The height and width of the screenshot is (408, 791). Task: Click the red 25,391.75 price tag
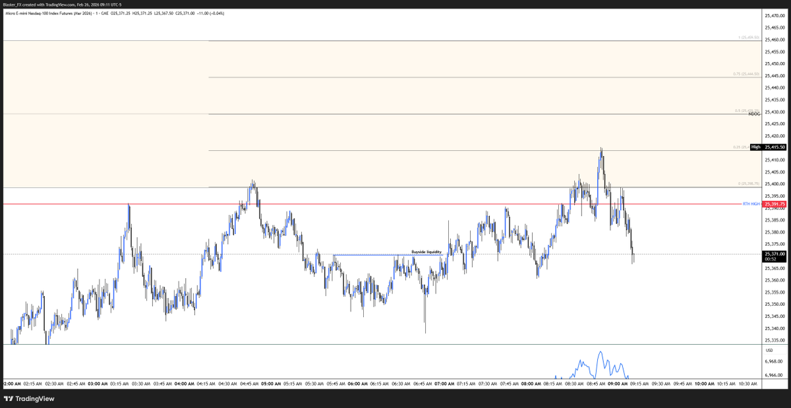click(x=773, y=204)
